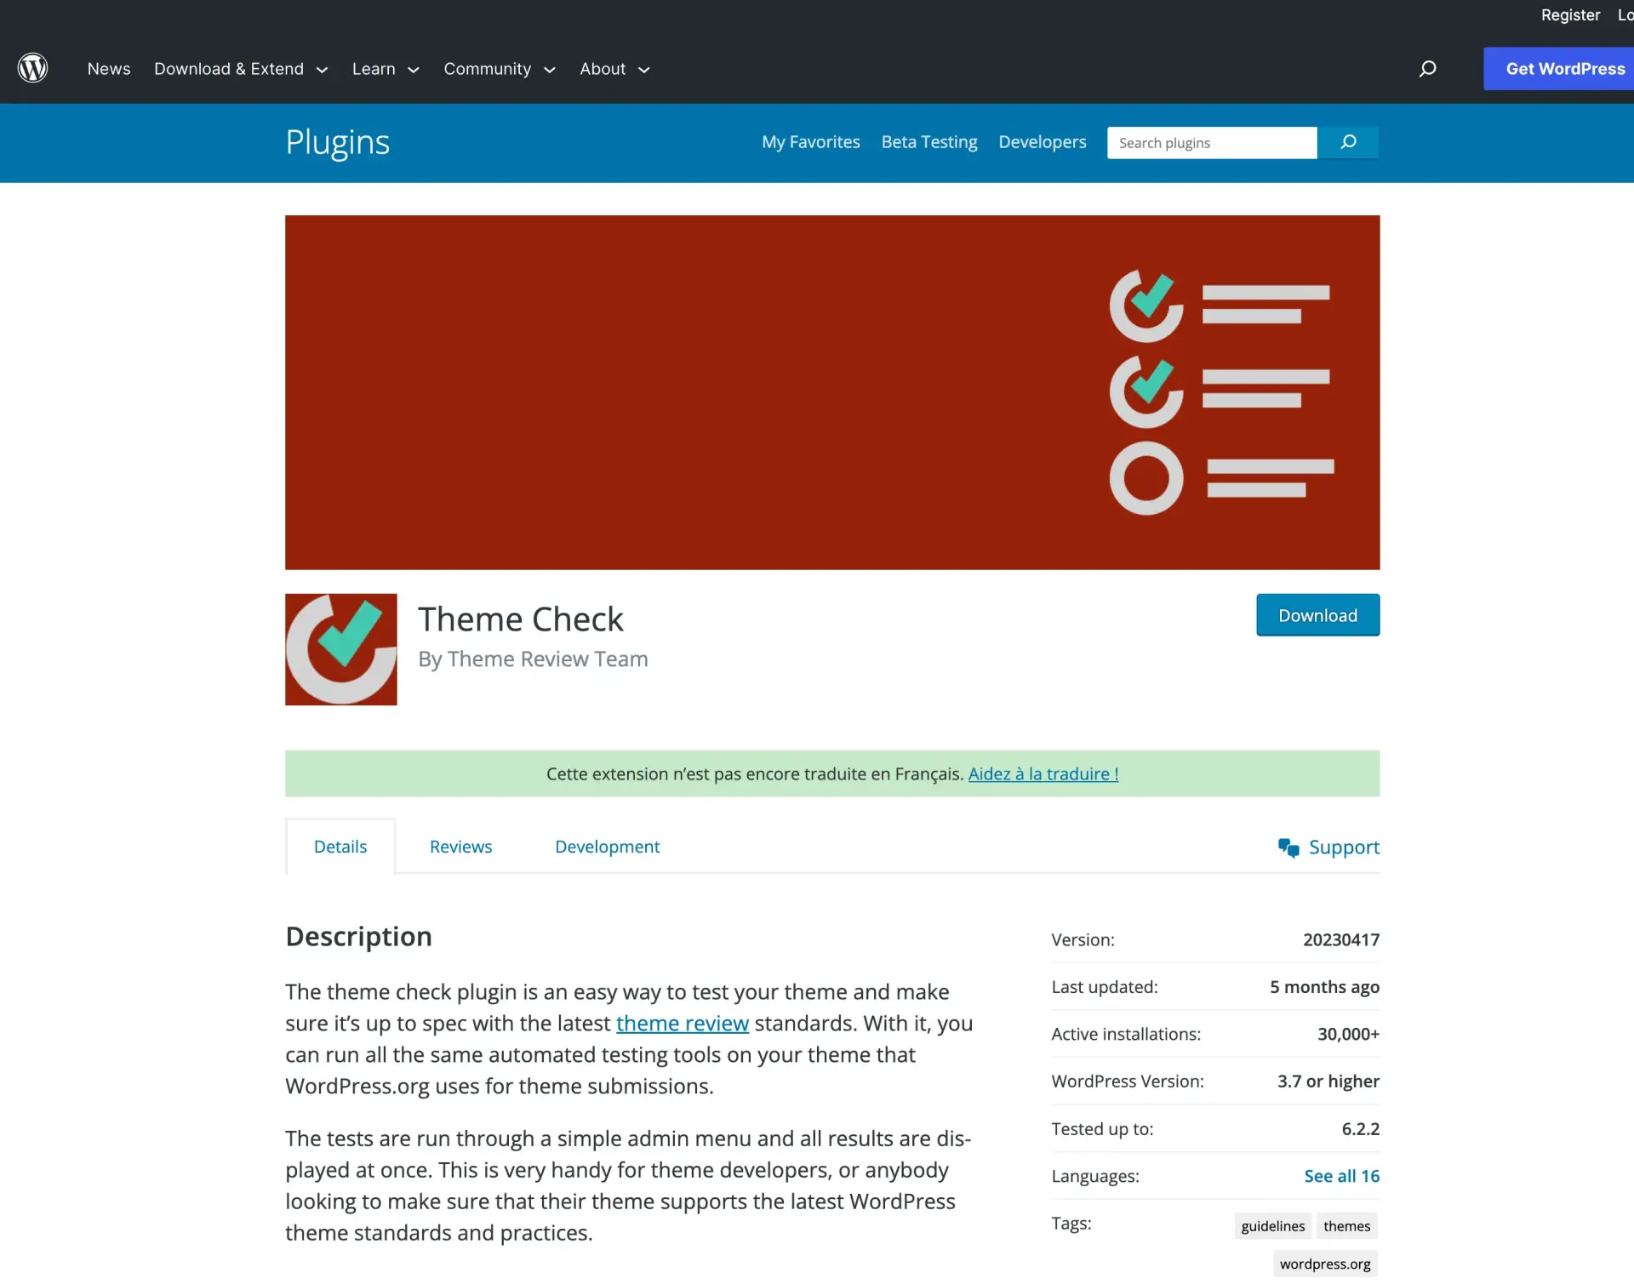This screenshot has width=1634, height=1284.
Task: Select the My Favorites menu item
Action: [x=810, y=142]
